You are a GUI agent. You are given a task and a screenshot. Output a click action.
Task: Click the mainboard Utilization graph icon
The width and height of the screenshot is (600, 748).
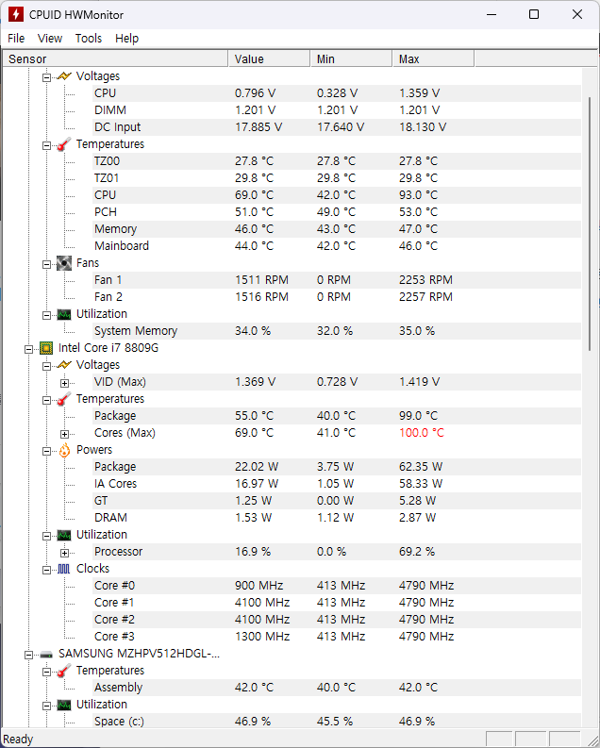(64, 314)
